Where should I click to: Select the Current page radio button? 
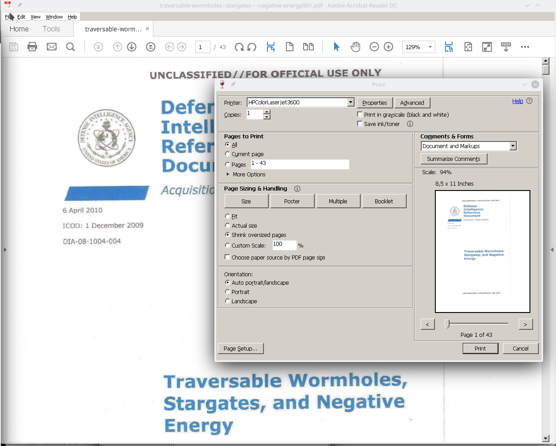[228, 154]
